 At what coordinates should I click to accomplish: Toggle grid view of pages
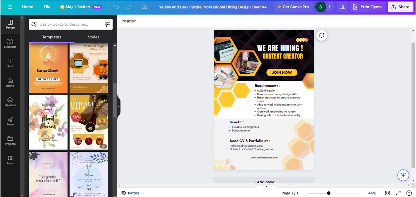tap(387, 193)
